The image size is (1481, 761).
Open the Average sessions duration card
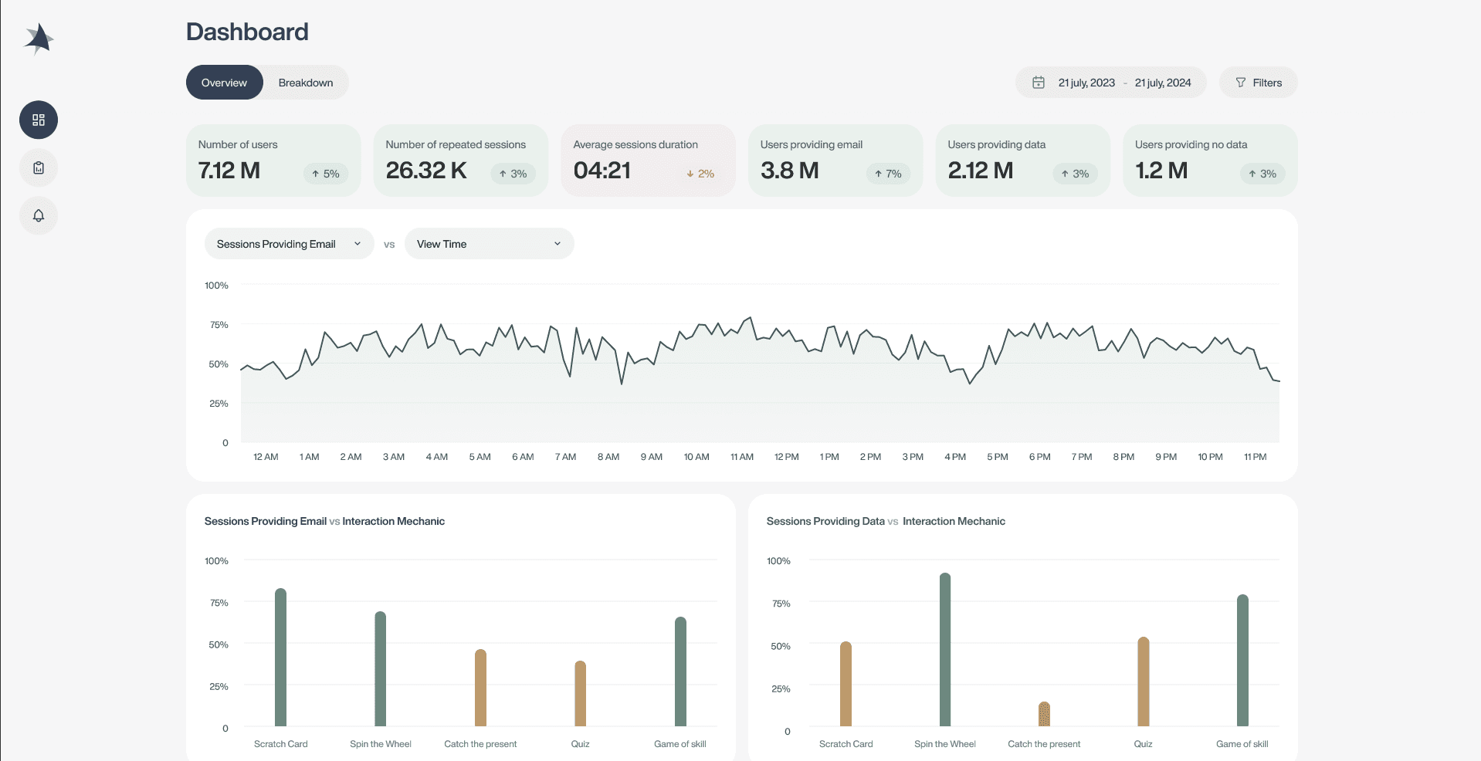pos(648,161)
